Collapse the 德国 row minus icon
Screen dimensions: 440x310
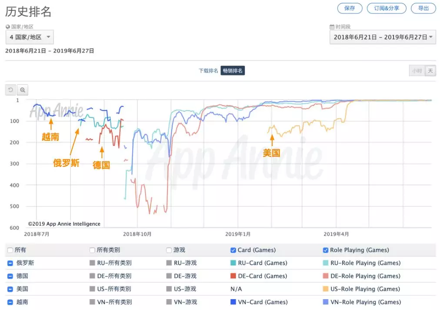(10, 276)
